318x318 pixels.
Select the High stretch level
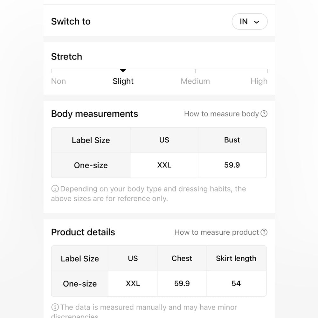[x=259, y=81]
